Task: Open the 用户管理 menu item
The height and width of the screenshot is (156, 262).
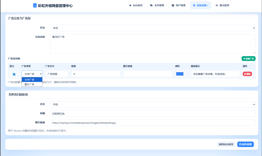Action: click(178, 5)
